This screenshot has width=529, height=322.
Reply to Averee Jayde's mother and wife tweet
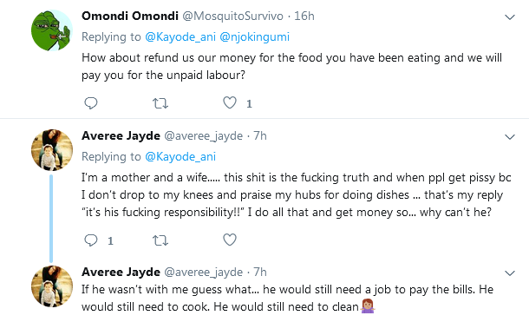coord(91,240)
